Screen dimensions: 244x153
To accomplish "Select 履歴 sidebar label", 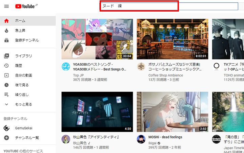I will [x=19, y=66].
